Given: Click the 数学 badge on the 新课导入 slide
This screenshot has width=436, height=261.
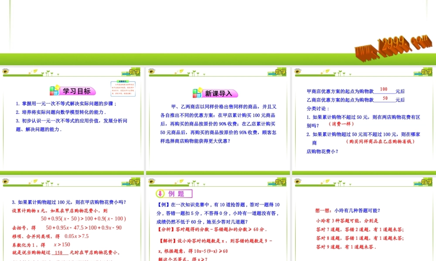Looking at the screenshot, I should click(x=280, y=72).
